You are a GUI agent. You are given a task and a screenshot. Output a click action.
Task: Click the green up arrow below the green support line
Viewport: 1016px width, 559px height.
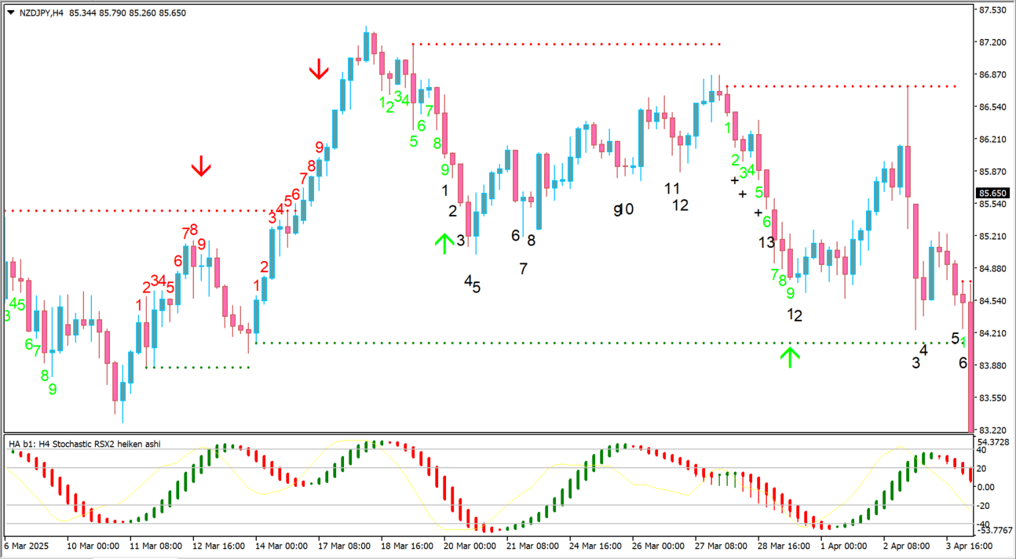pos(790,357)
